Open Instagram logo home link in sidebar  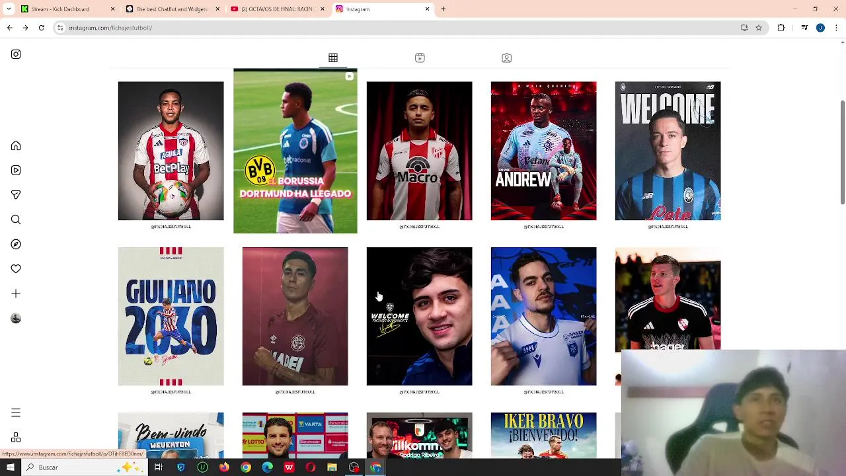[16, 54]
